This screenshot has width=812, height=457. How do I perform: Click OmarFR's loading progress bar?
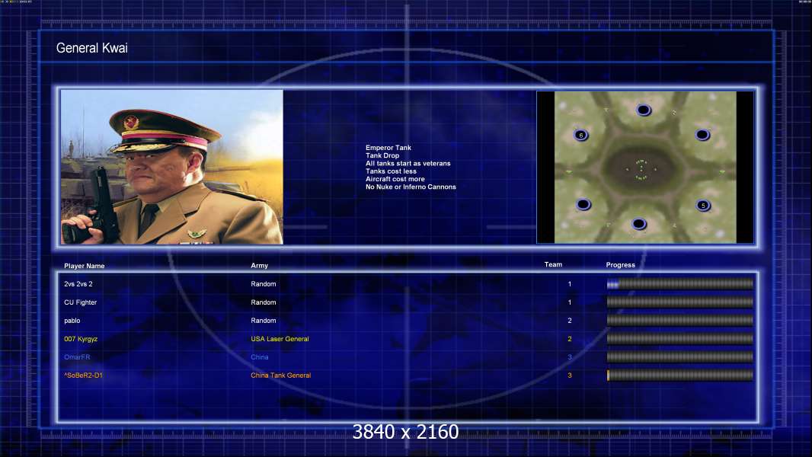pyautogui.click(x=680, y=357)
